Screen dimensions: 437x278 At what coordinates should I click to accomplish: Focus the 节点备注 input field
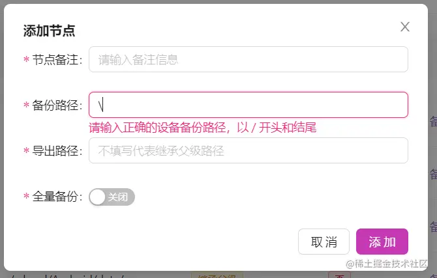coord(249,59)
